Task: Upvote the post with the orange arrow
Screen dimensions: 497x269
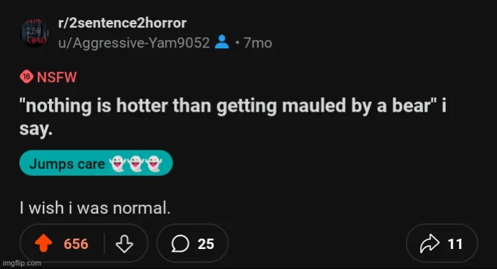Action: pyautogui.click(x=43, y=243)
